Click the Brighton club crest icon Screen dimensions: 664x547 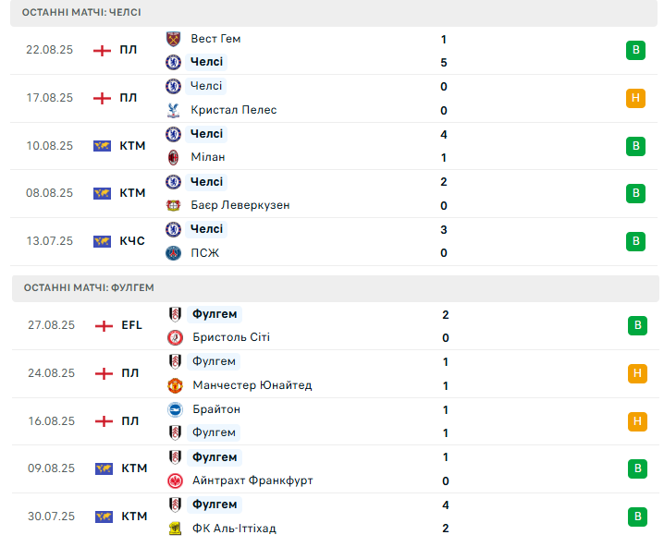coord(175,409)
